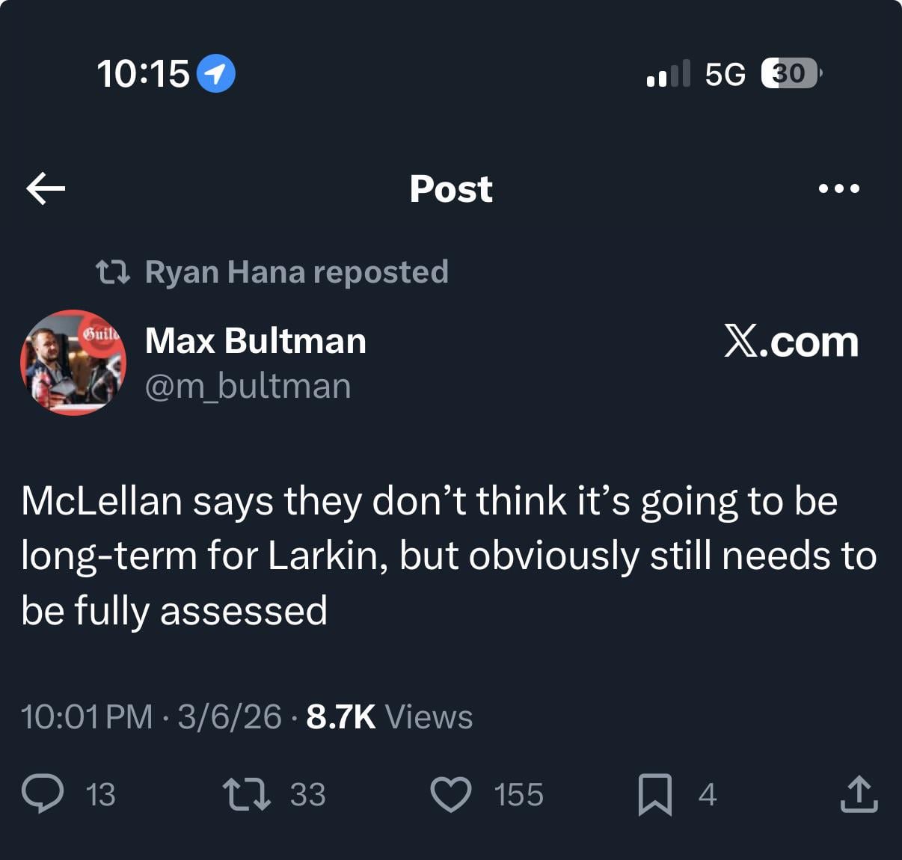Tap the repost arrows icon
This screenshot has width=902, height=860.
(x=247, y=793)
